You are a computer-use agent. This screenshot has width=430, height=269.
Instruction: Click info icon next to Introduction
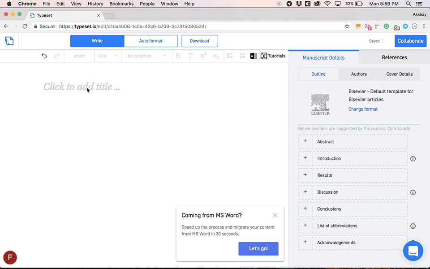[x=413, y=159]
